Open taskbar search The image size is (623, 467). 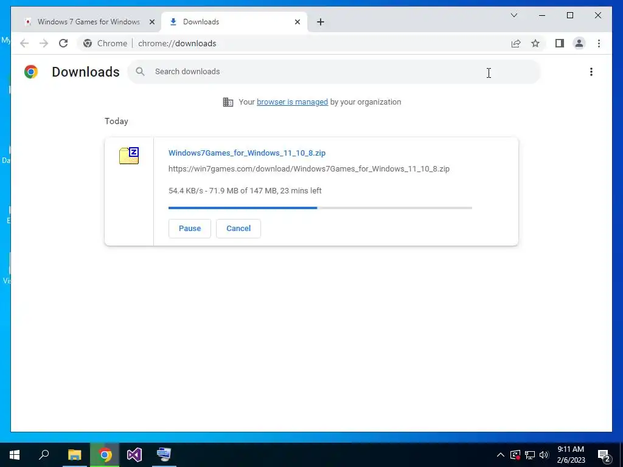coord(44,455)
